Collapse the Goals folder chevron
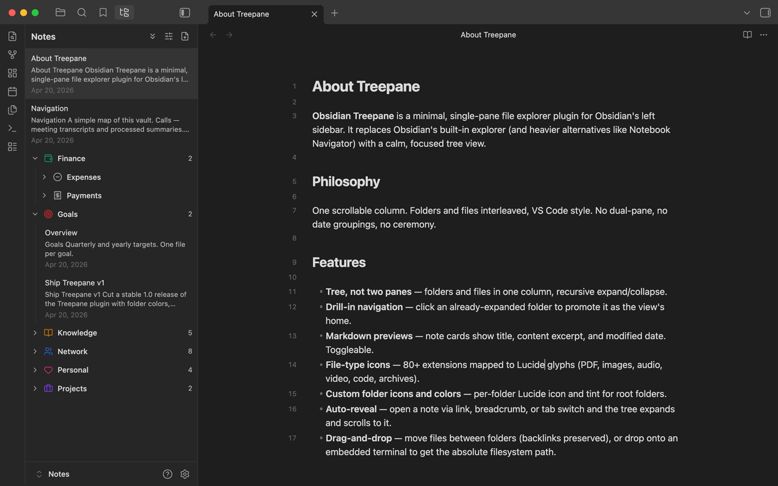 (x=35, y=214)
